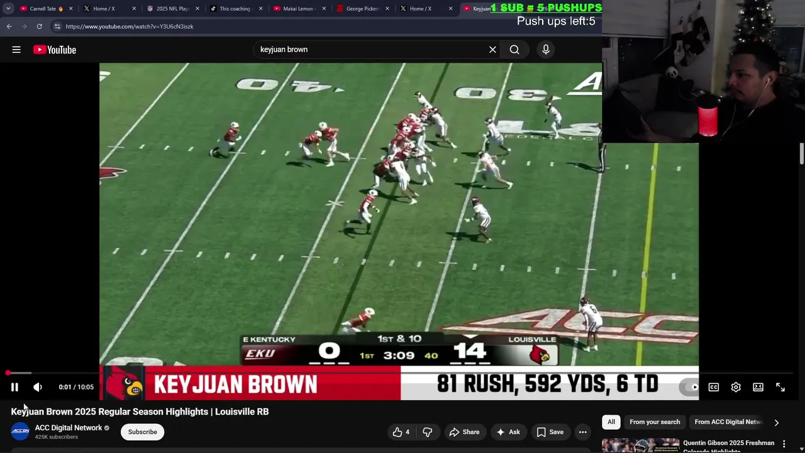This screenshot has height=453, width=805.
Task: Select the All filter chip
Action: click(611, 422)
